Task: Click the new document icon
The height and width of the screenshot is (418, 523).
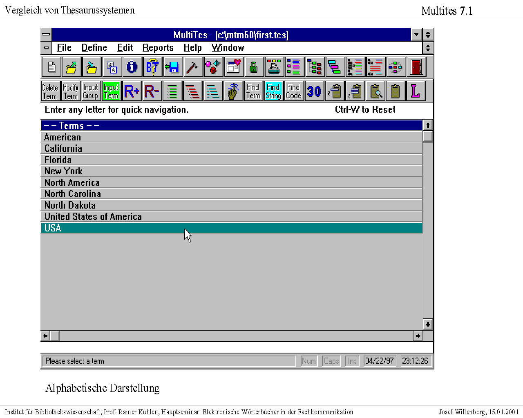Action: click(x=51, y=67)
